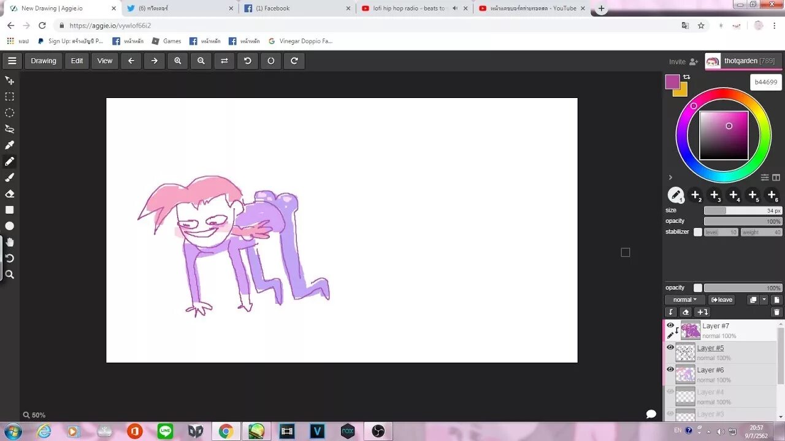The image size is (785, 441).
Task: Open the Edit menu
Action: point(77,61)
